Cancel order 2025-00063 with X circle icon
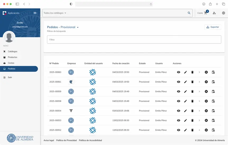The height and width of the screenshot is (145, 228). [206, 72]
